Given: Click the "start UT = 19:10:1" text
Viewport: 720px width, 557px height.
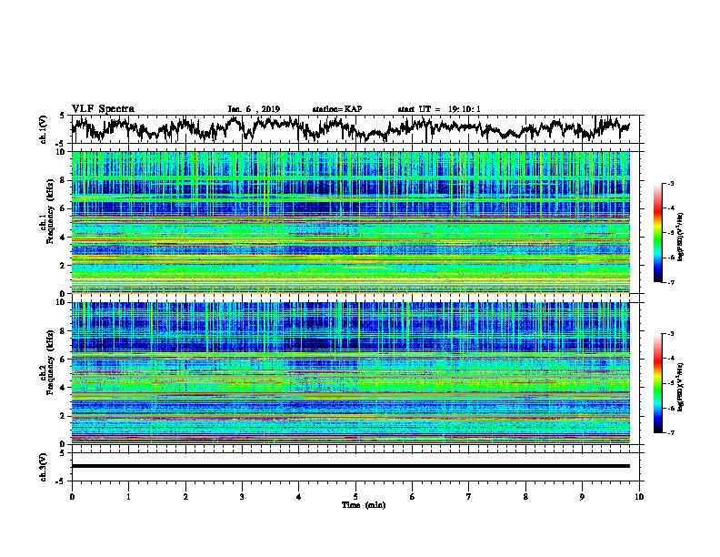Looking at the screenshot, I should pos(439,109).
